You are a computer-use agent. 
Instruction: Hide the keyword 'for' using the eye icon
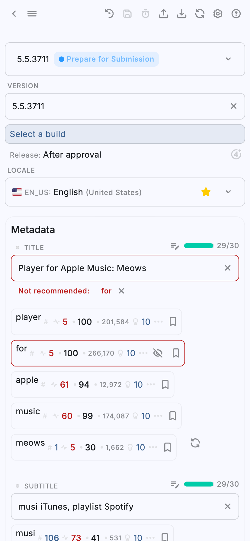point(158,353)
